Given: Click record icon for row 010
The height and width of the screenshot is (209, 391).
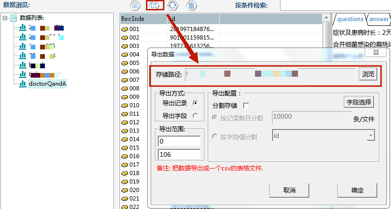Looking at the screenshot, I should (x=125, y=105).
